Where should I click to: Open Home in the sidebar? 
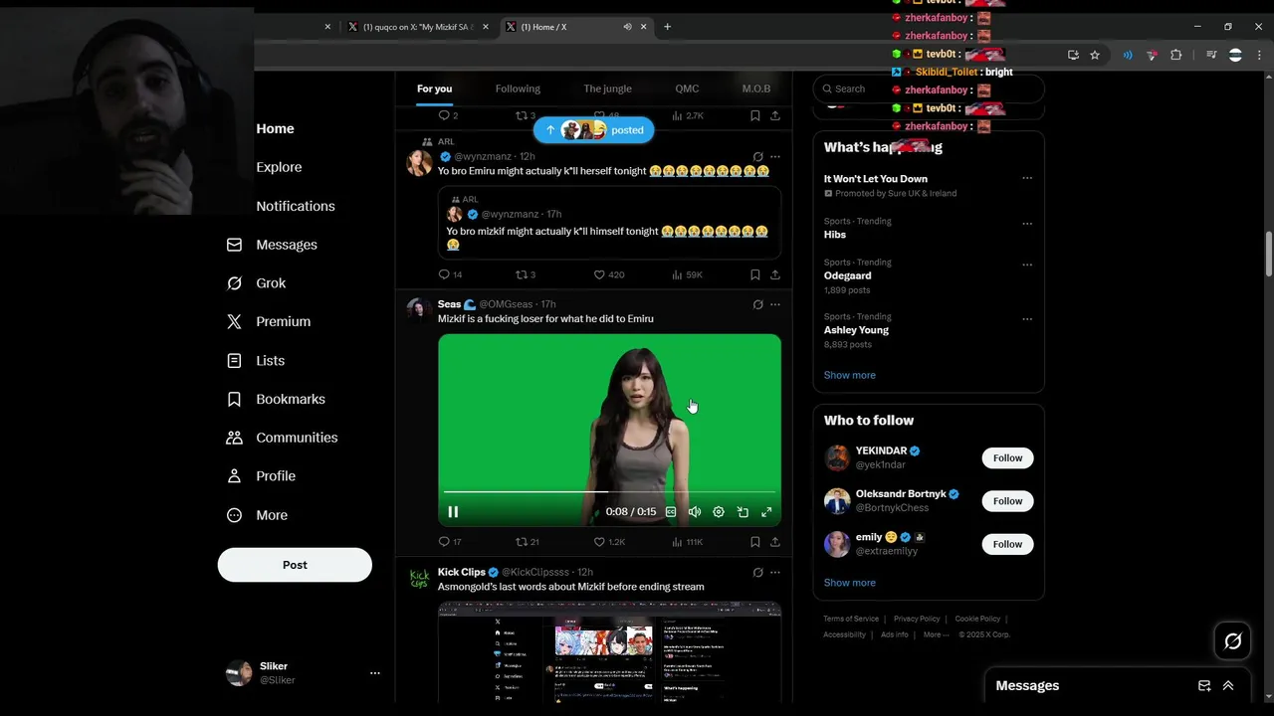click(x=275, y=128)
